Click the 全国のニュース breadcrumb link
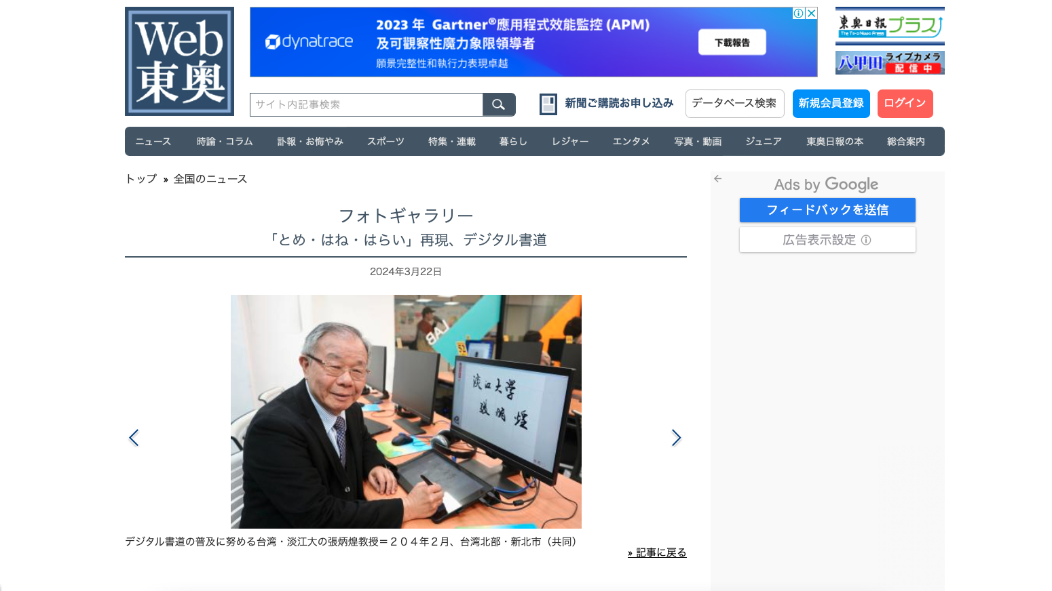This screenshot has height=591, width=1052. (210, 179)
